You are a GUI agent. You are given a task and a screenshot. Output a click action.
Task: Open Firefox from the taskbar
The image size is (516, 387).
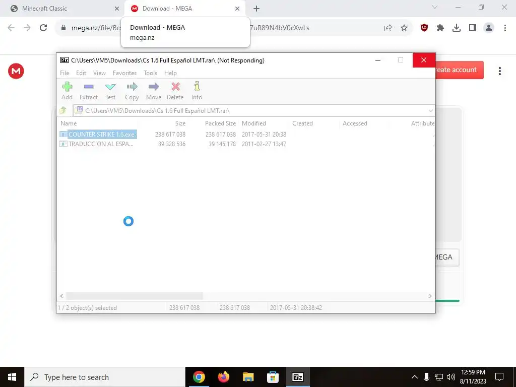click(223, 377)
